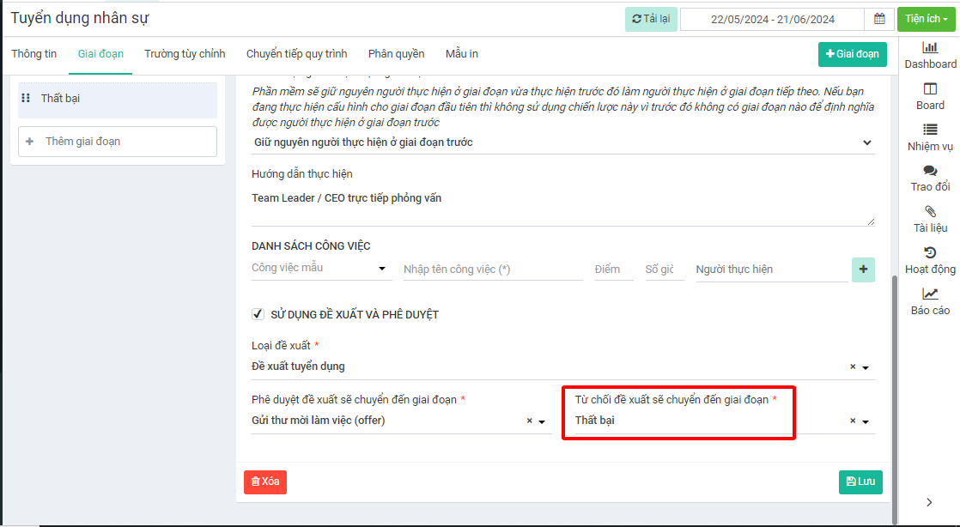Switch to Thông tin tab

[34, 54]
